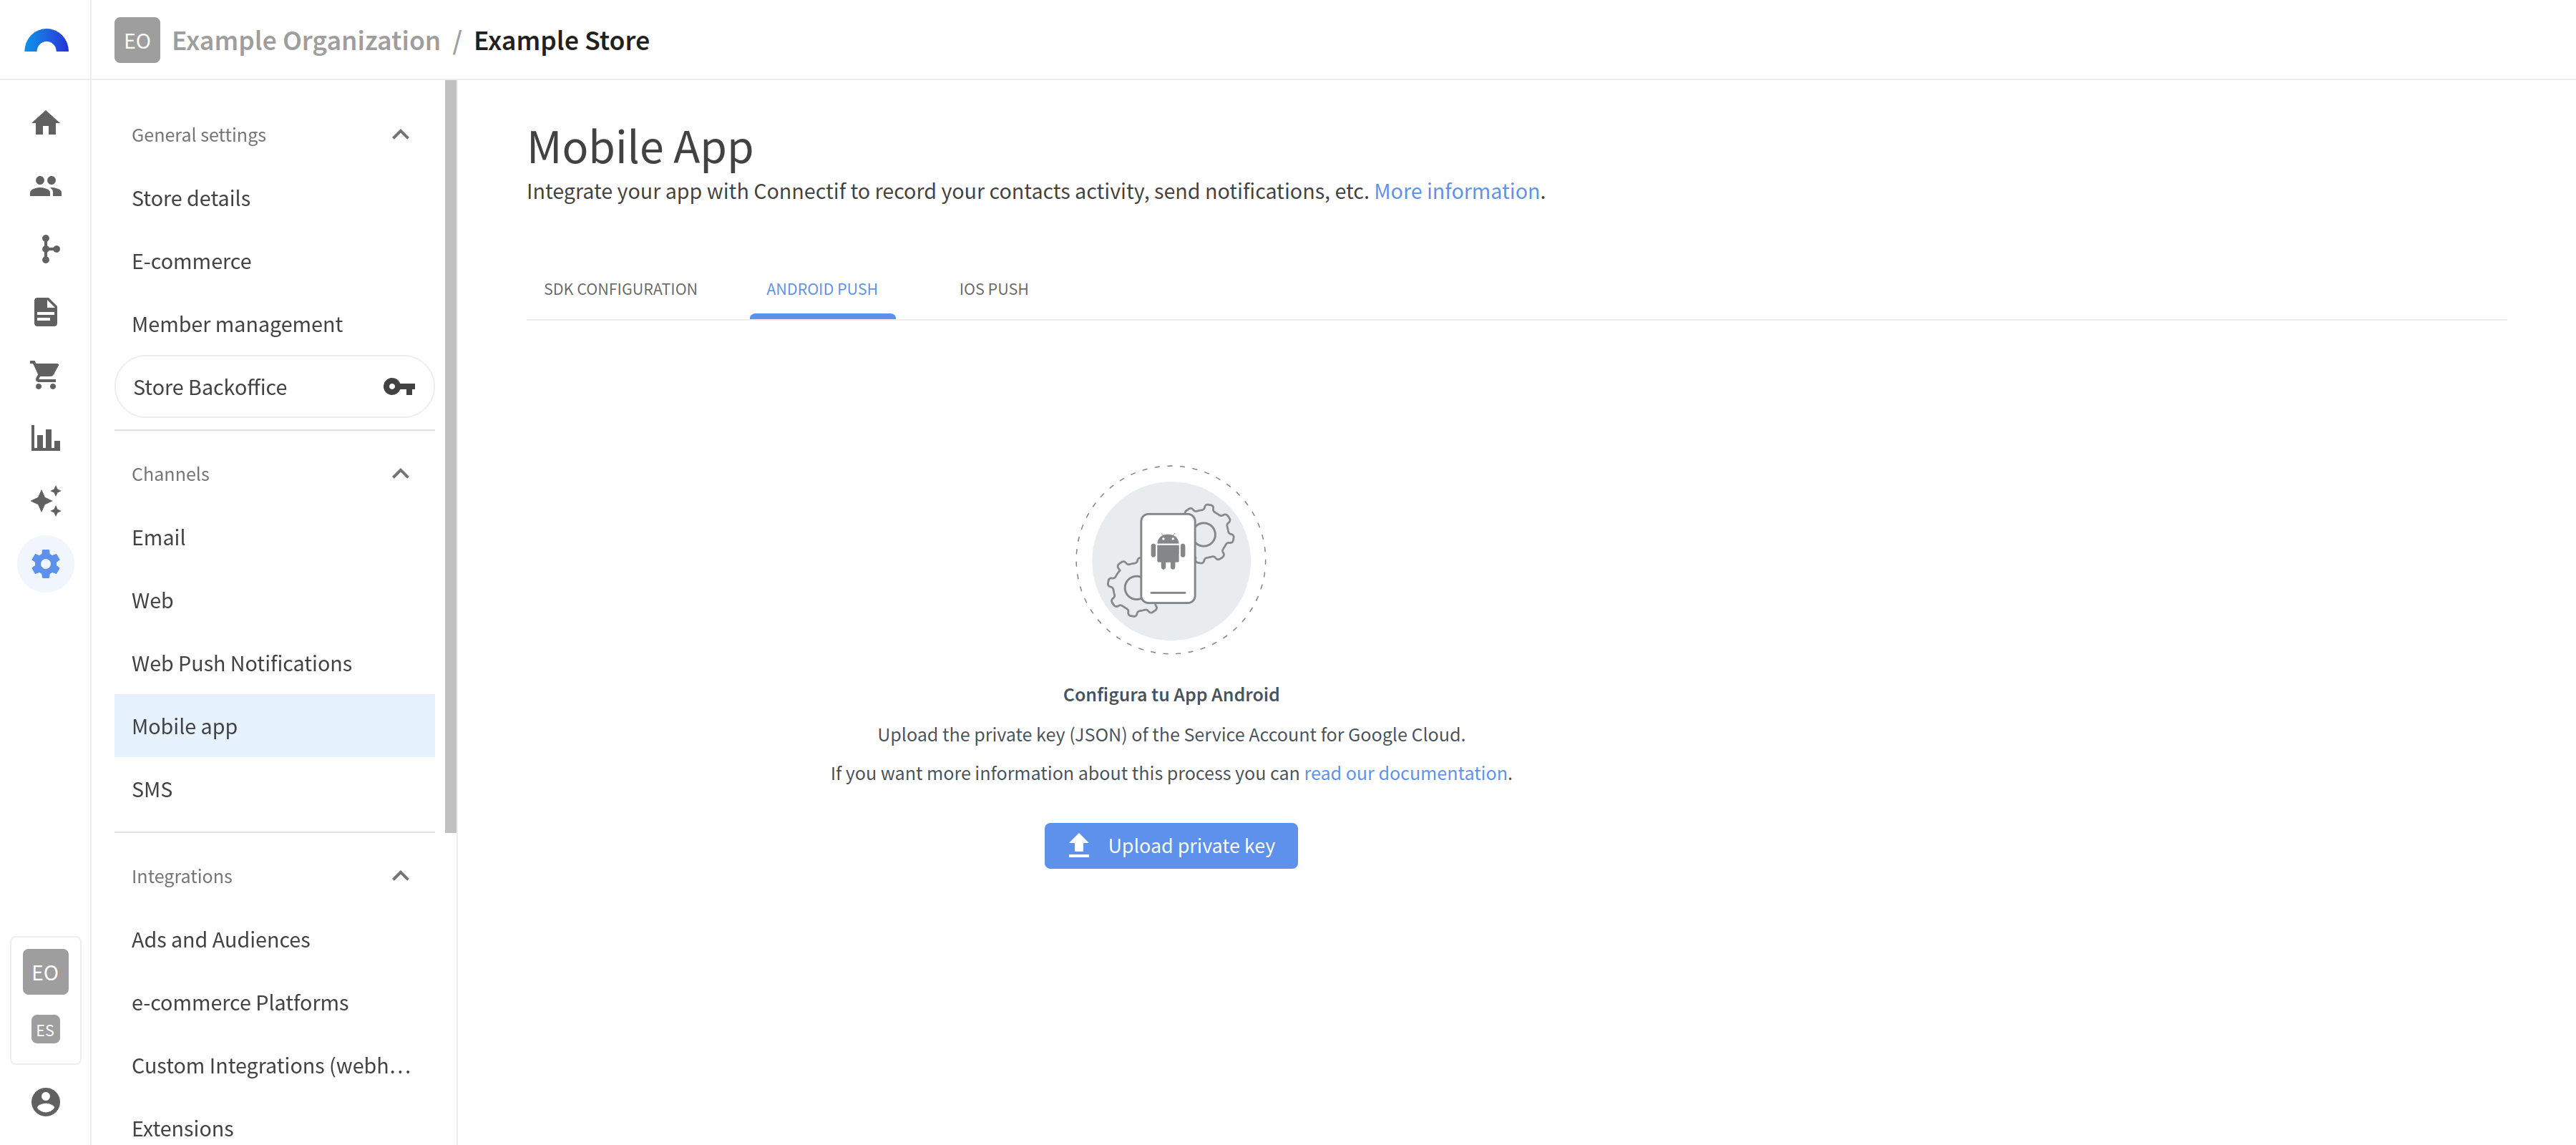Click the Upload private key button
The image size is (2576, 1145).
pos(1171,846)
